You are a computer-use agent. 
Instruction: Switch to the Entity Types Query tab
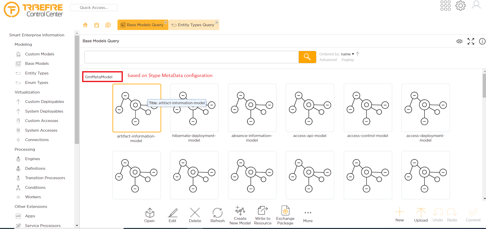pyautogui.click(x=194, y=25)
